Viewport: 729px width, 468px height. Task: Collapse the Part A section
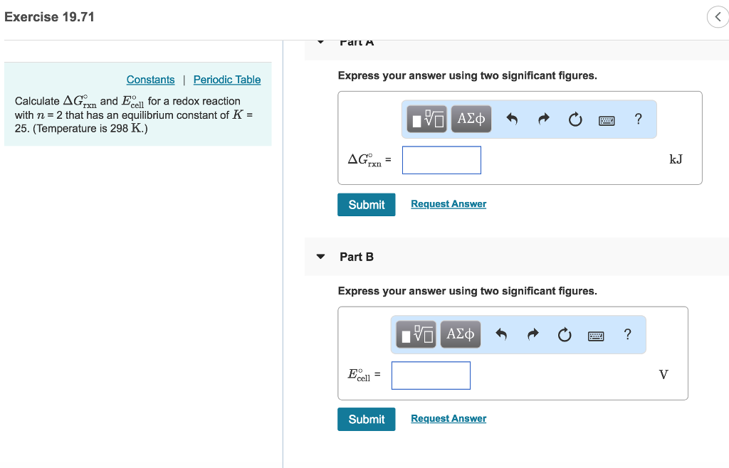320,41
